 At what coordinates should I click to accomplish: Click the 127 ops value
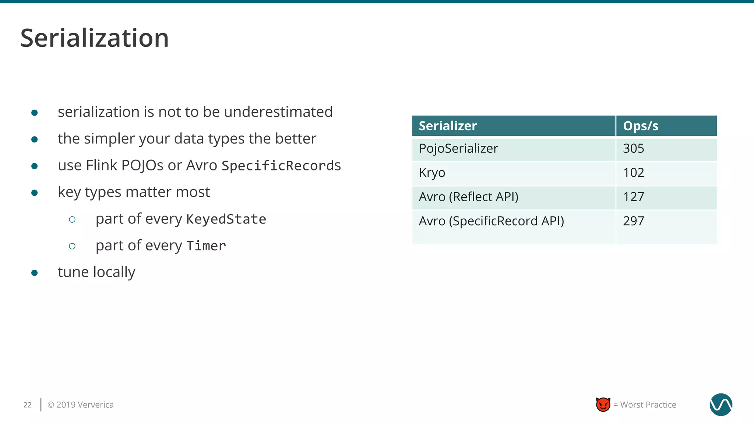click(633, 197)
